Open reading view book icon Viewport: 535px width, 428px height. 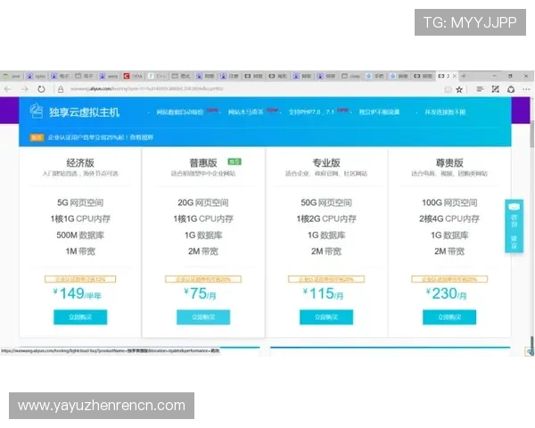tap(448, 89)
